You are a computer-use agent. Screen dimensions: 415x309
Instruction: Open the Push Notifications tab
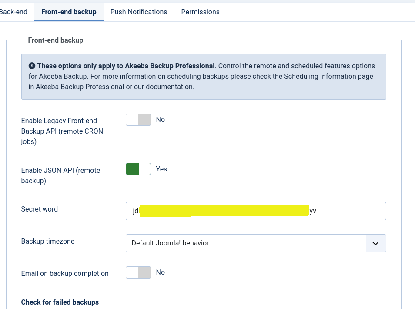(x=139, y=12)
